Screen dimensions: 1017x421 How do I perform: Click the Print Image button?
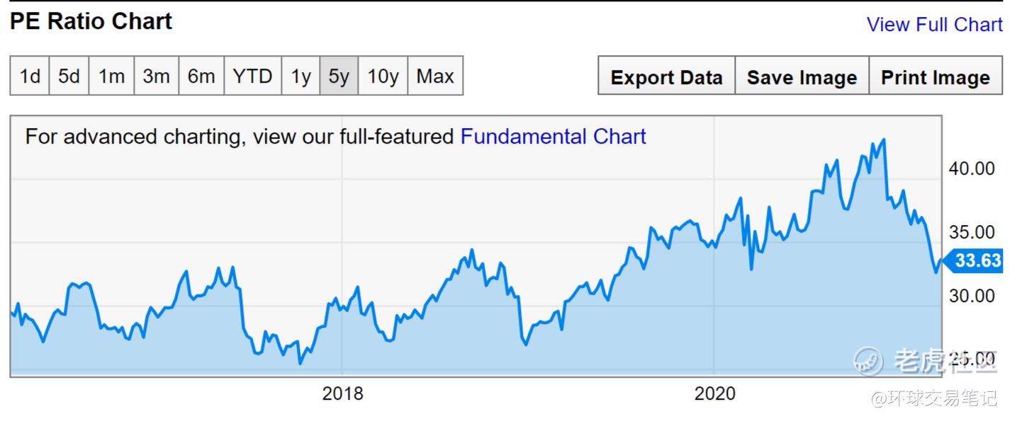(x=935, y=77)
